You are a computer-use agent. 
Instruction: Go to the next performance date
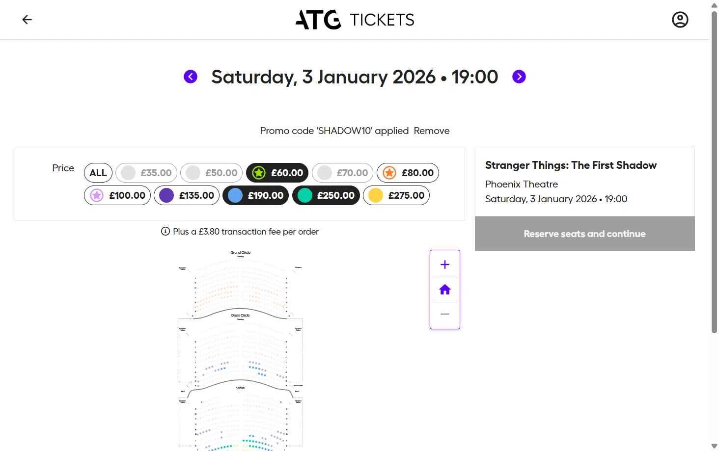(x=519, y=77)
